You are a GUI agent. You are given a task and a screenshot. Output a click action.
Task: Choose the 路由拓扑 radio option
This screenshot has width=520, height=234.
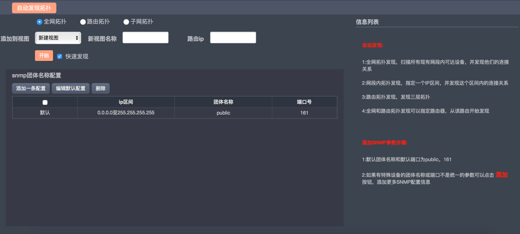pos(83,22)
